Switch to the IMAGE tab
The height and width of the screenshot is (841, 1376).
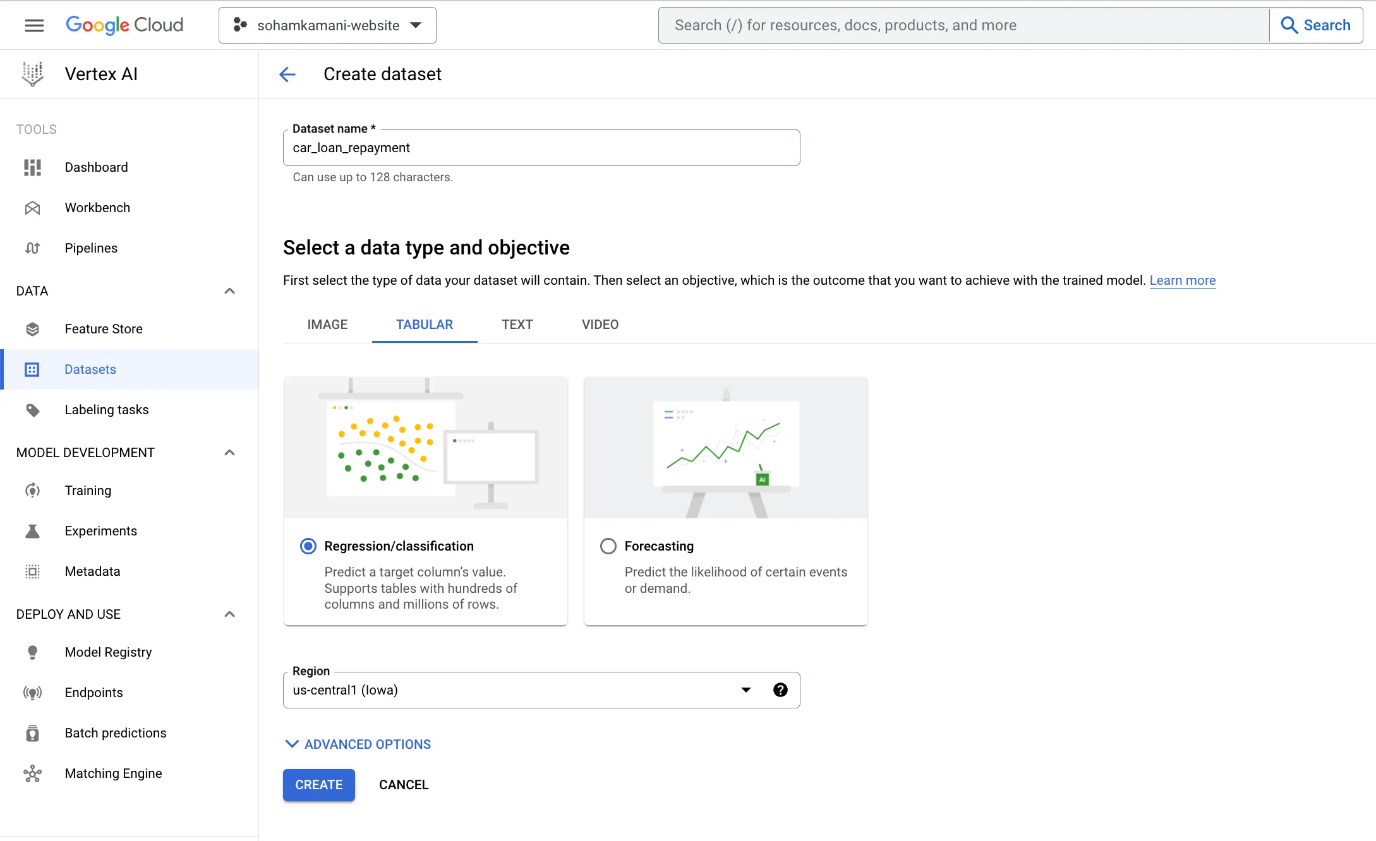(327, 325)
